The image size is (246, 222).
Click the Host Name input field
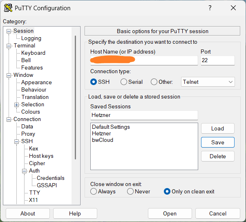point(144,61)
